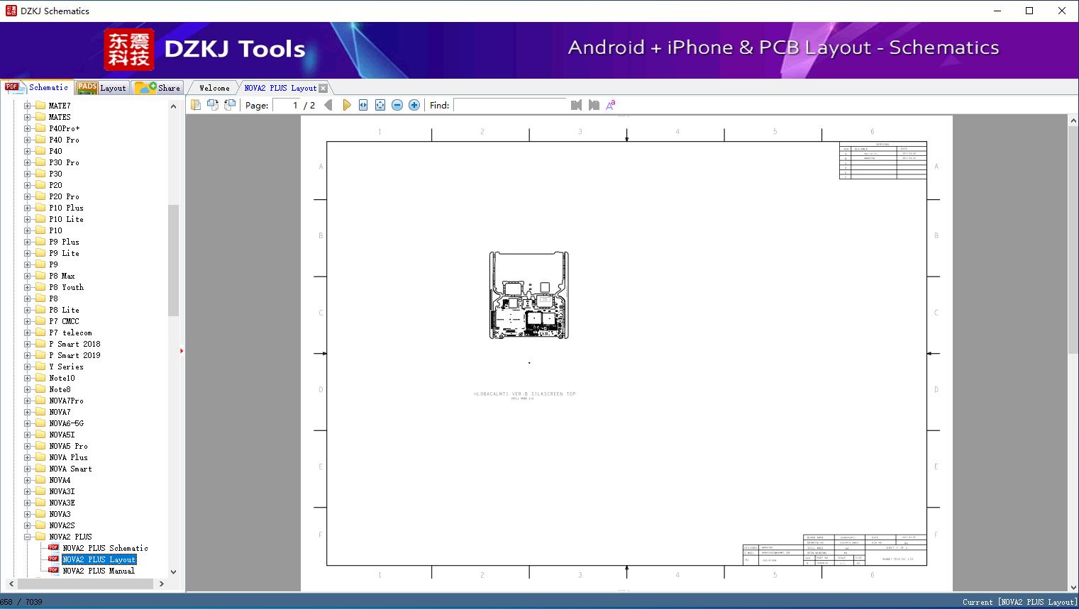This screenshot has width=1079, height=609.
Task: Select the P8 Youth tree item
Action: [x=66, y=287]
